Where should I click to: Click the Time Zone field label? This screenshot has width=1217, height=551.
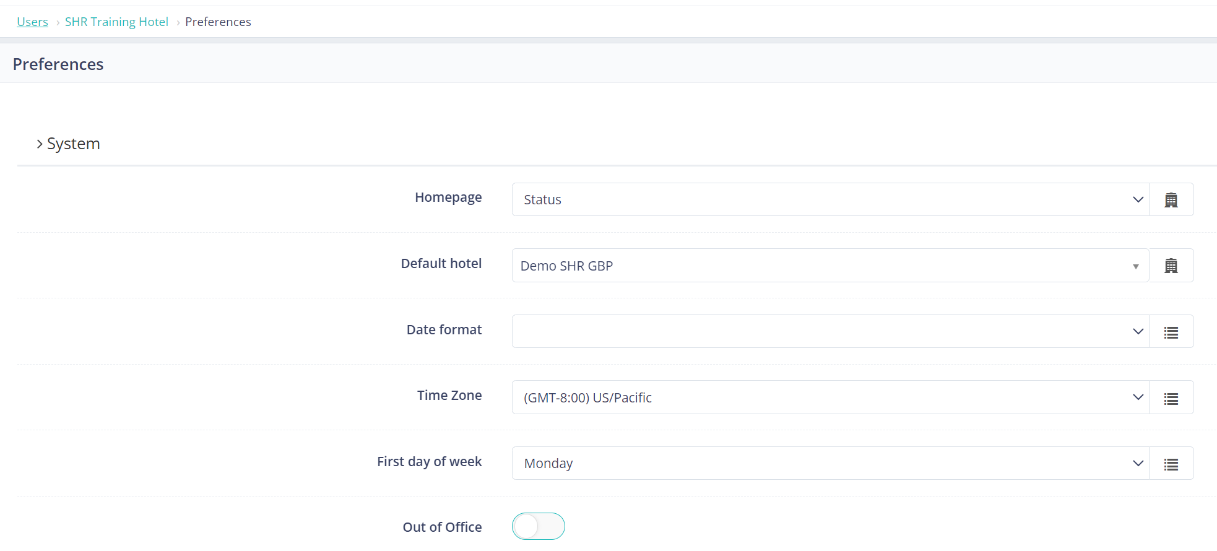click(x=449, y=396)
